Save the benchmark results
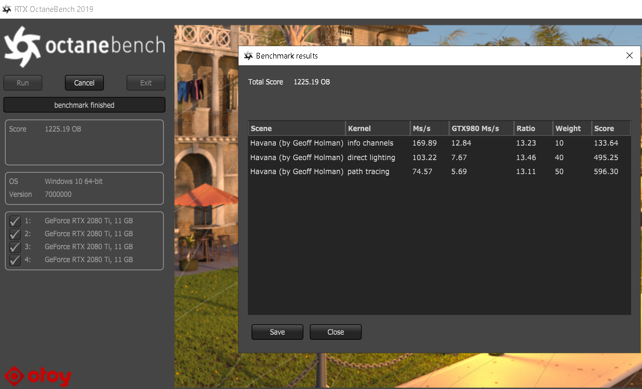 (277, 332)
